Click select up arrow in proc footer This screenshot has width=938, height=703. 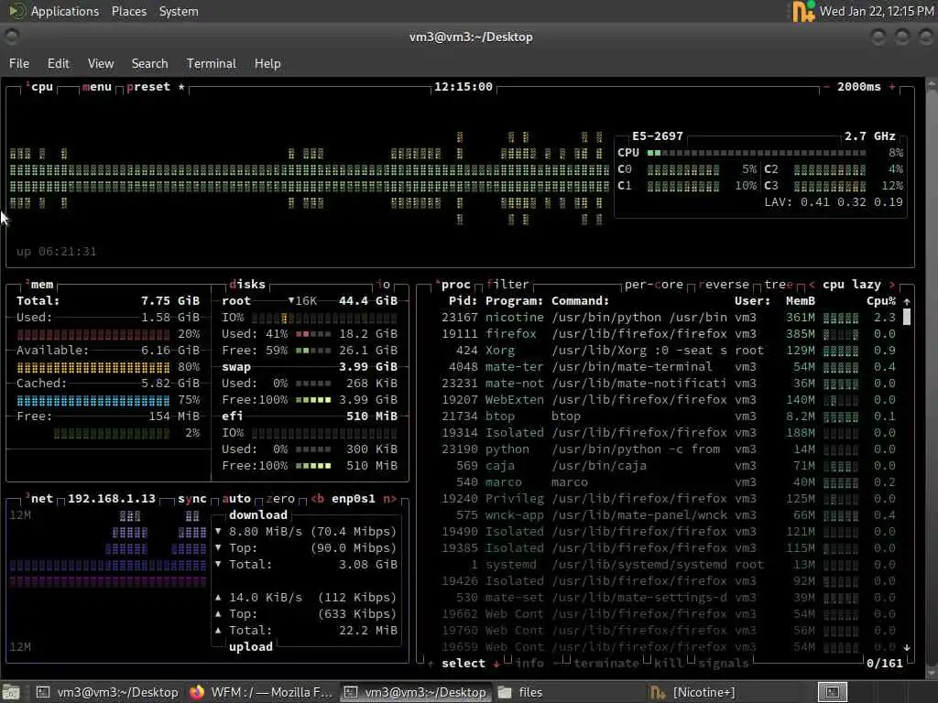point(431,664)
